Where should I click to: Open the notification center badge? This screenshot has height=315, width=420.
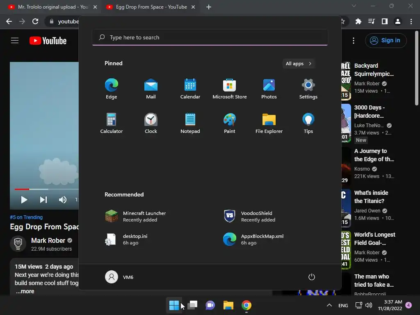pyautogui.click(x=409, y=305)
